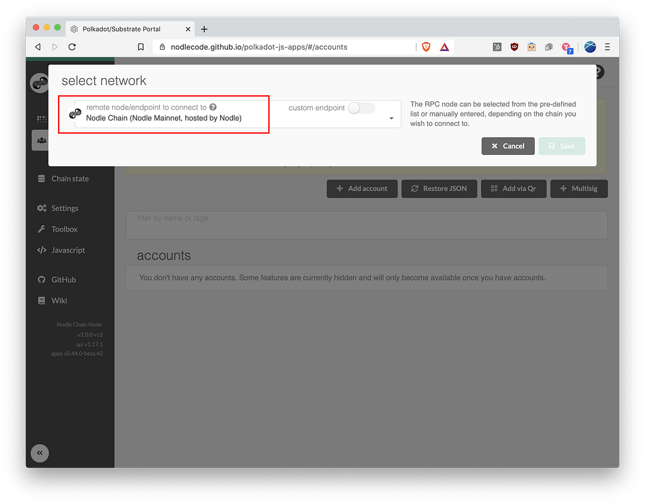Click the Add account button
This screenshot has height=504, width=645.
pos(362,188)
